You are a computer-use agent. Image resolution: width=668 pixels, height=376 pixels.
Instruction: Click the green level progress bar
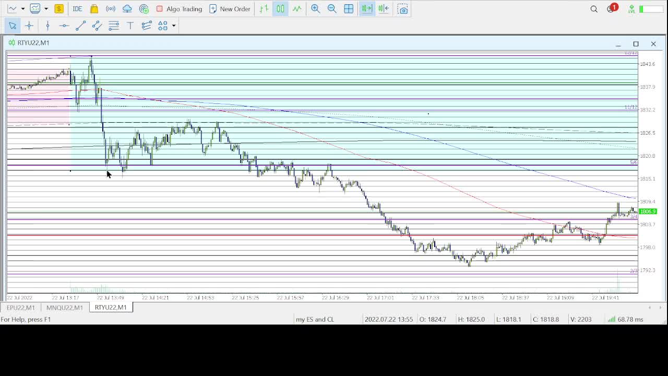(650, 9)
